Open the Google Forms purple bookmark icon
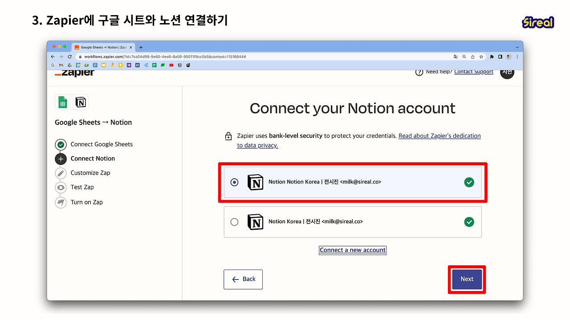The width and height of the screenshot is (570, 320). coord(129,65)
